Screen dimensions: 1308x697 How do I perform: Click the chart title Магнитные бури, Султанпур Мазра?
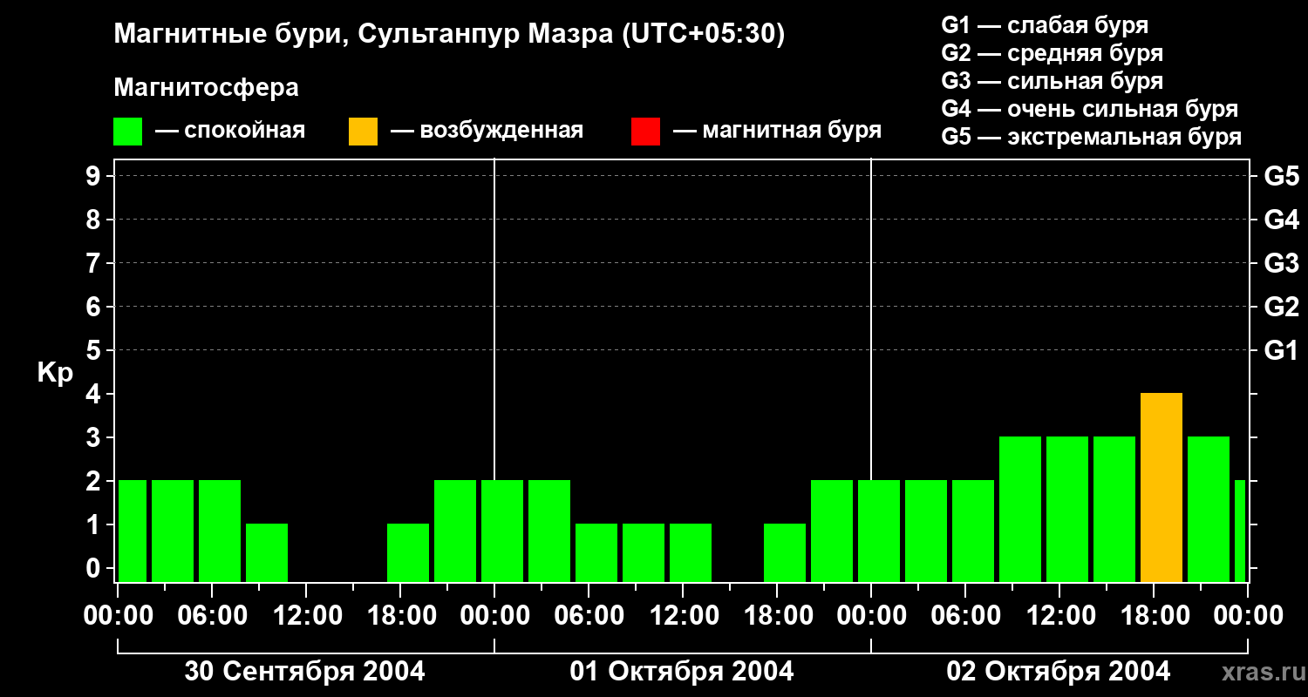pyautogui.click(x=449, y=34)
